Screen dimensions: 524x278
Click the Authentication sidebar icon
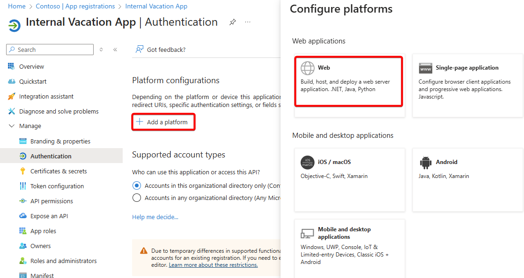coord(23,156)
